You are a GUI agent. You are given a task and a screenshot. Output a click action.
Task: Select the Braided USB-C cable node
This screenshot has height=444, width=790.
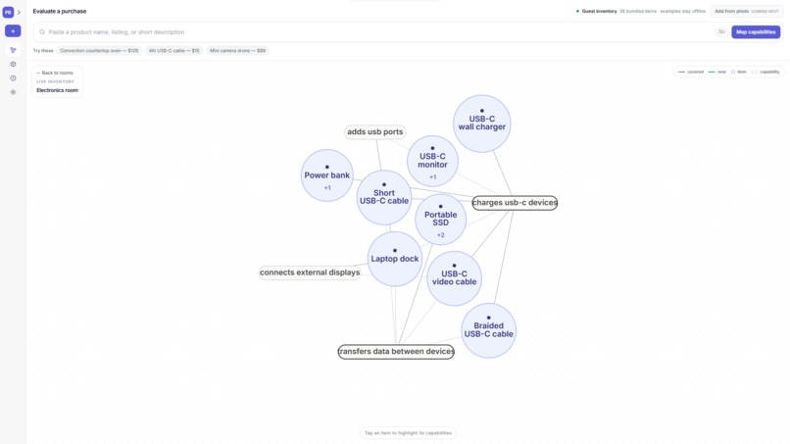[x=488, y=330]
